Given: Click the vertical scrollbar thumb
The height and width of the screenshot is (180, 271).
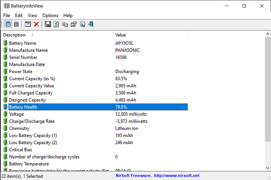Looking at the screenshot, I should [x=268, y=89].
